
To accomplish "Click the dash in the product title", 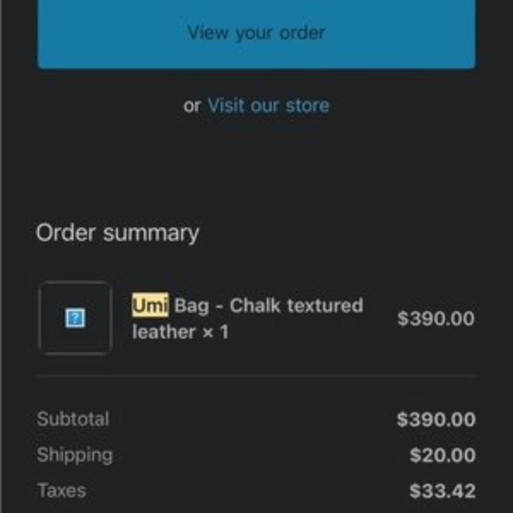I will tap(219, 307).
